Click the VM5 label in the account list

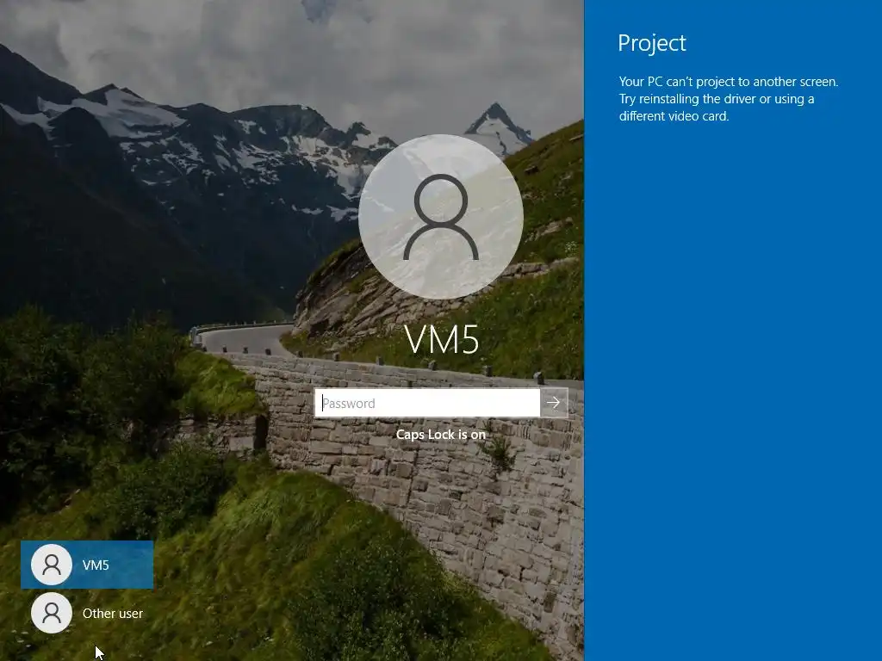tap(96, 565)
